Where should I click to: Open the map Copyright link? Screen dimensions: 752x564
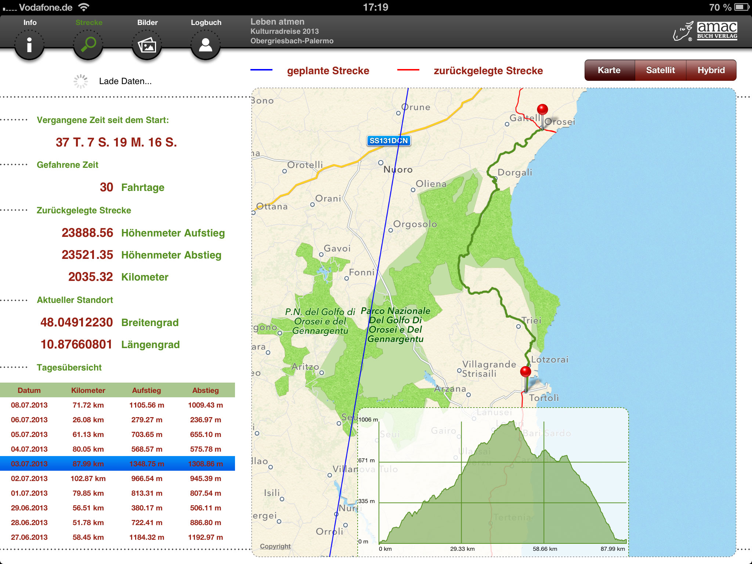click(275, 546)
